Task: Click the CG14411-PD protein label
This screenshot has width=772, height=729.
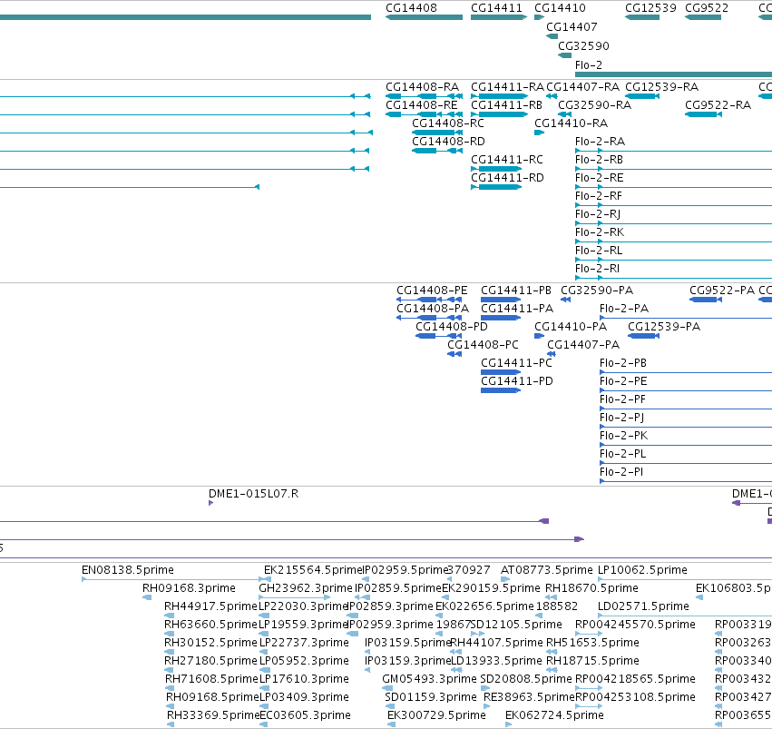Action: click(517, 381)
